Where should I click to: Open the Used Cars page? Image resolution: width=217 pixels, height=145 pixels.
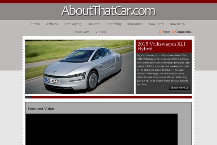[x=81, y=32]
